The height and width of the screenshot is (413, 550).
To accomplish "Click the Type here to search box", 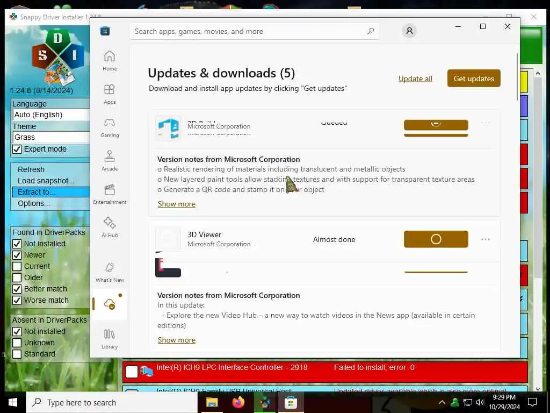I will point(112,402).
